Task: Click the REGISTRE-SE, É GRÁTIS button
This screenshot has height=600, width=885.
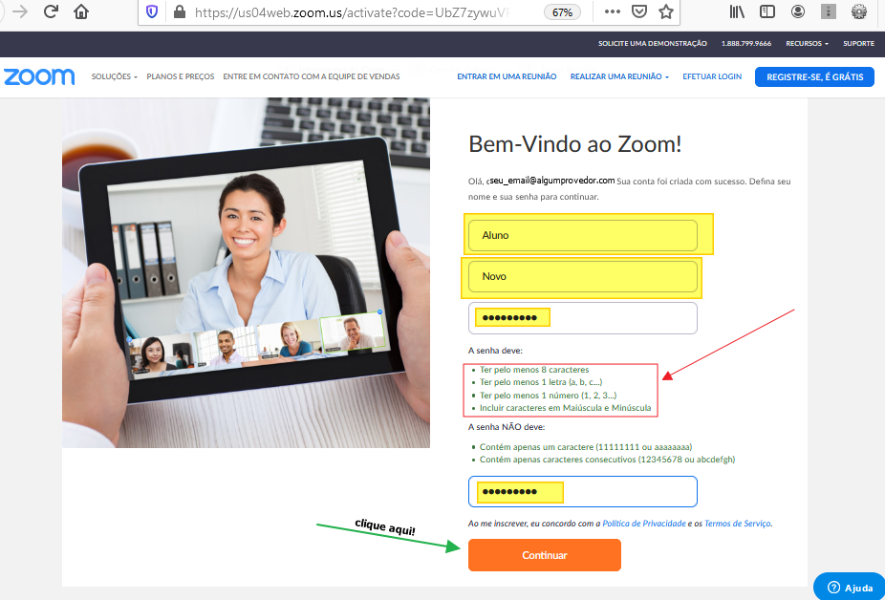Action: 814,76
